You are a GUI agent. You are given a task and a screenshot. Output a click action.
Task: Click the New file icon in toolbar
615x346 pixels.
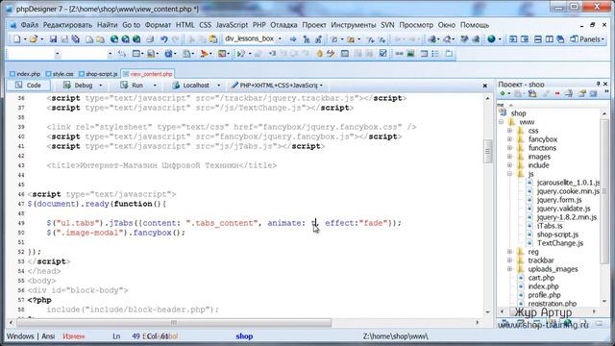click(17, 39)
